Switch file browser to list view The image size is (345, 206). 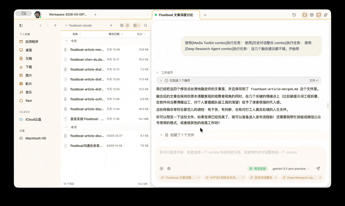click(127, 26)
